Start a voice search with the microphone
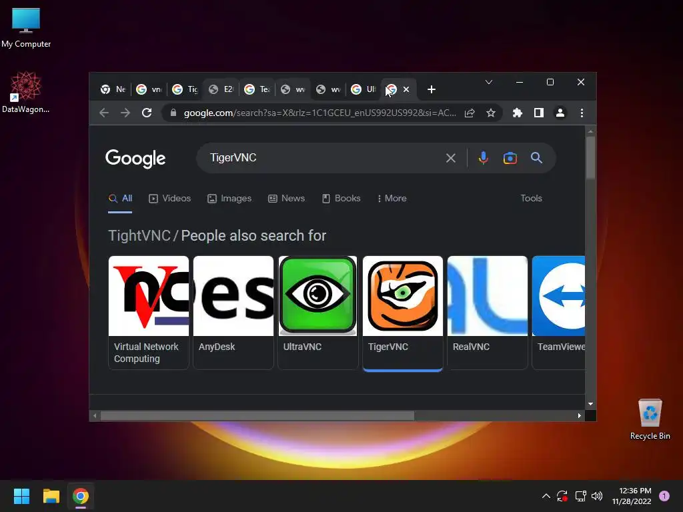This screenshot has width=683, height=512. point(483,157)
